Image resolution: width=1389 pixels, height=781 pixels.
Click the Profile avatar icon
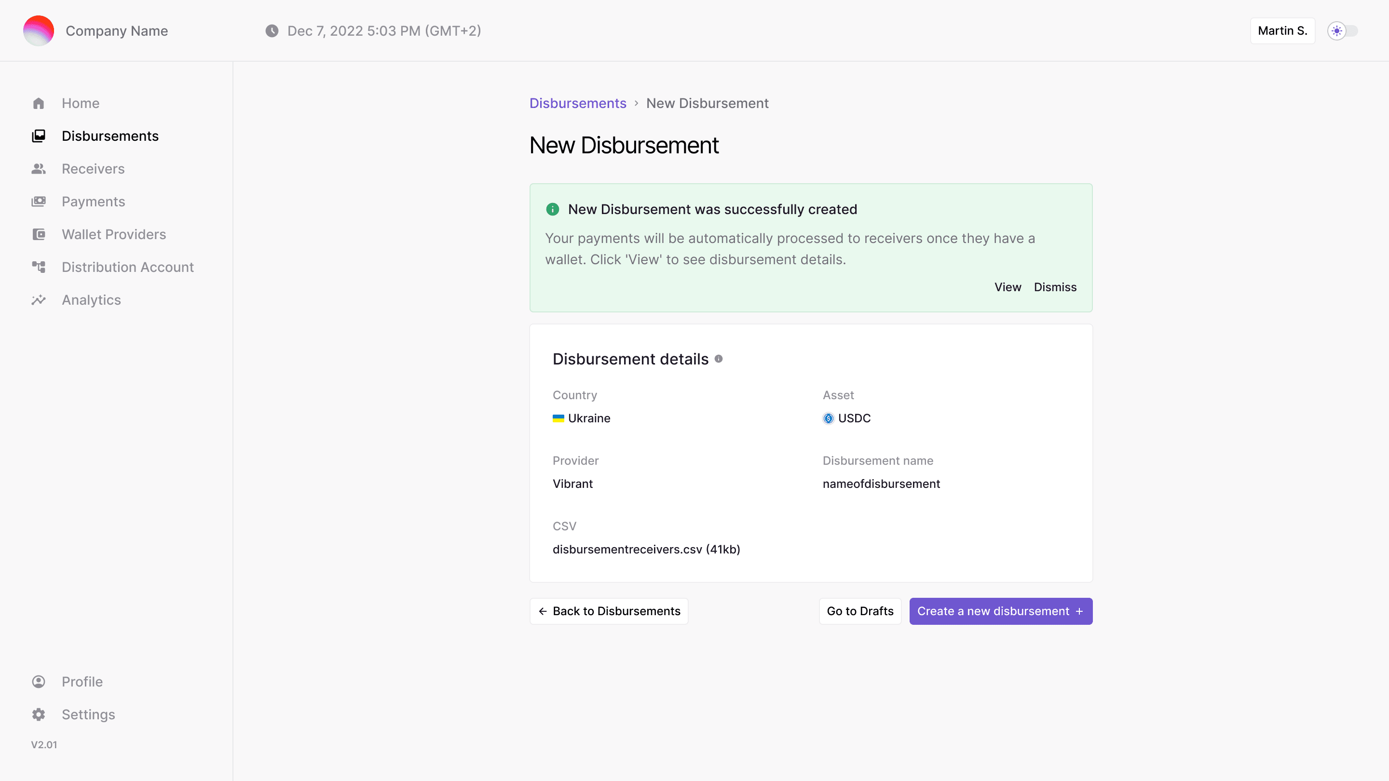point(38,682)
